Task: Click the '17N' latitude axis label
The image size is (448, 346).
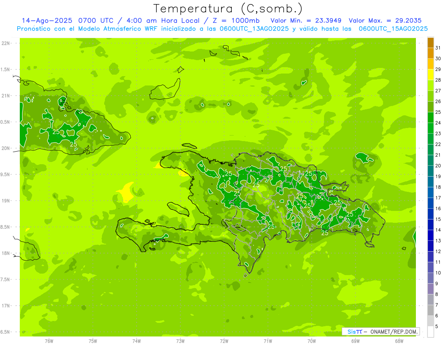Action: (6, 306)
